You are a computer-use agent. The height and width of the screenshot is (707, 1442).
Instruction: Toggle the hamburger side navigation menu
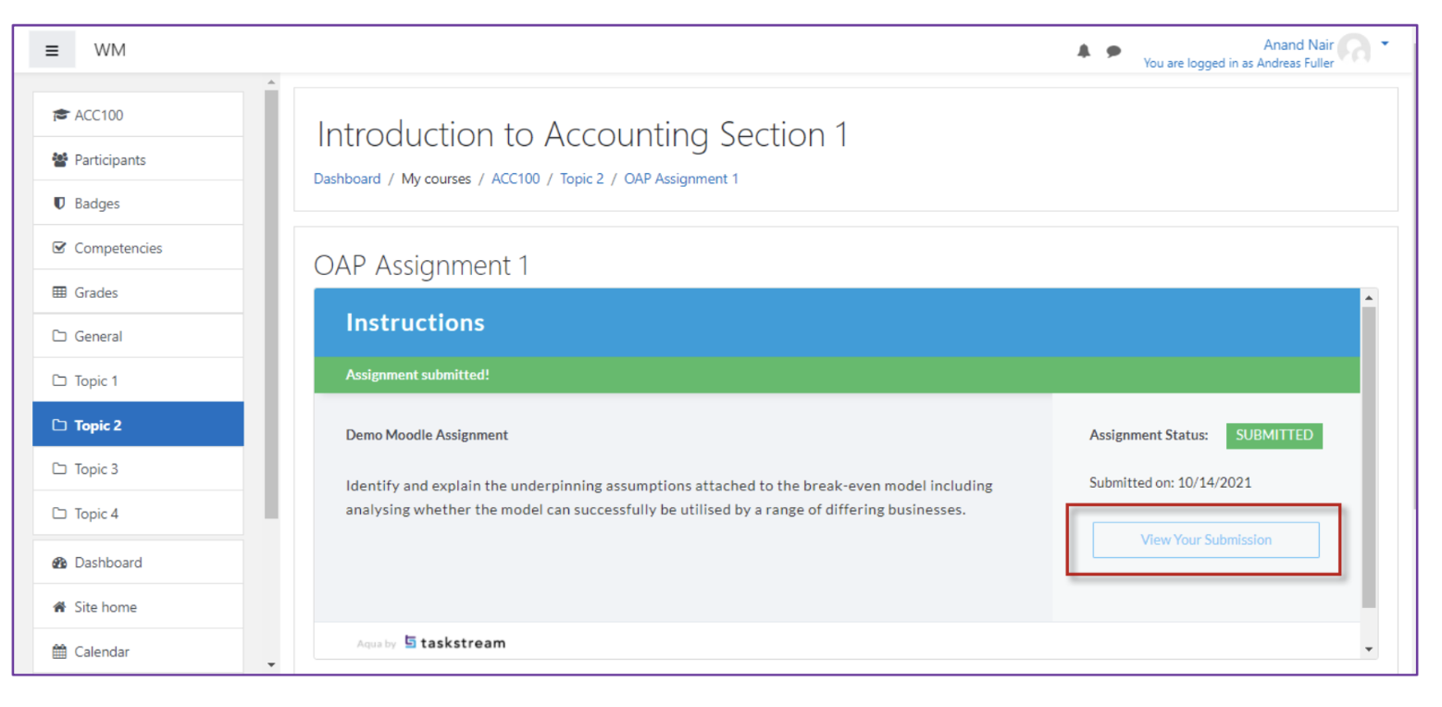tap(52, 50)
